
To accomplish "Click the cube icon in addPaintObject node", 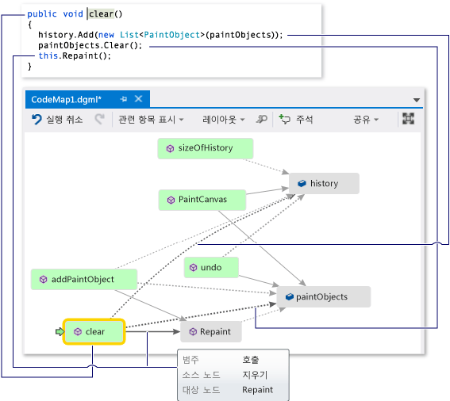I will [x=44, y=279].
